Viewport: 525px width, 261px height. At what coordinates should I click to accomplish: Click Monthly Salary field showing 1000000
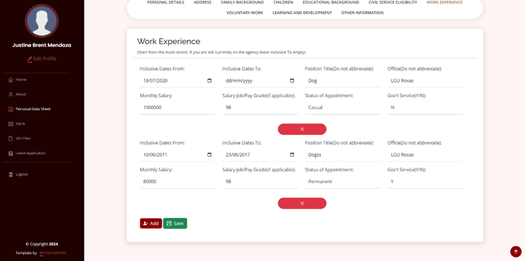click(177, 108)
